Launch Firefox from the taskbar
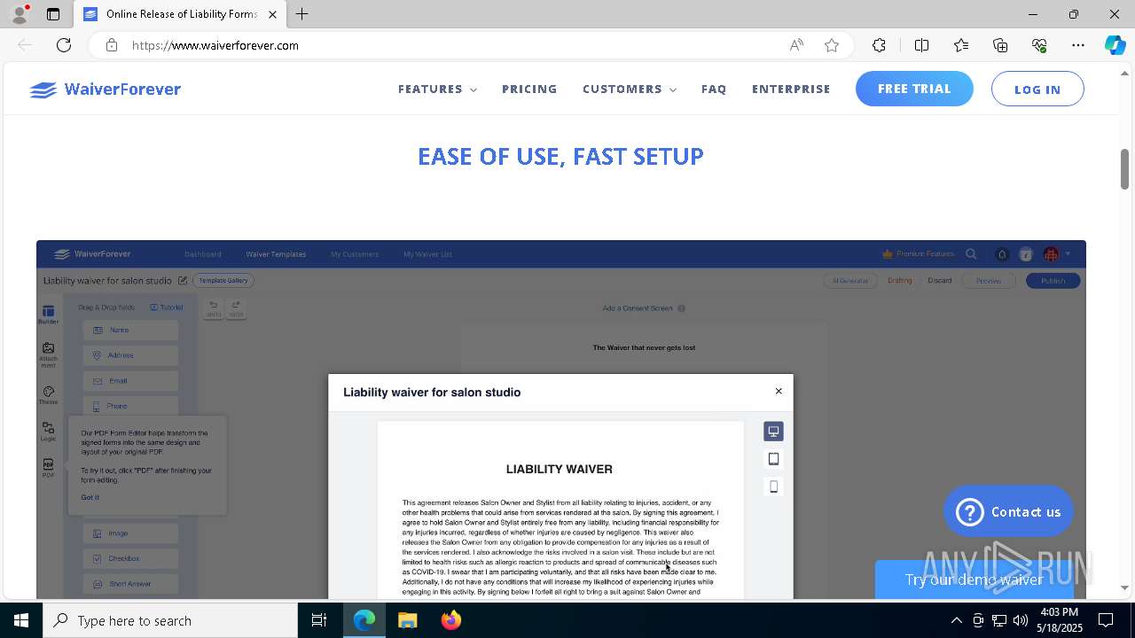 pyautogui.click(x=451, y=620)
